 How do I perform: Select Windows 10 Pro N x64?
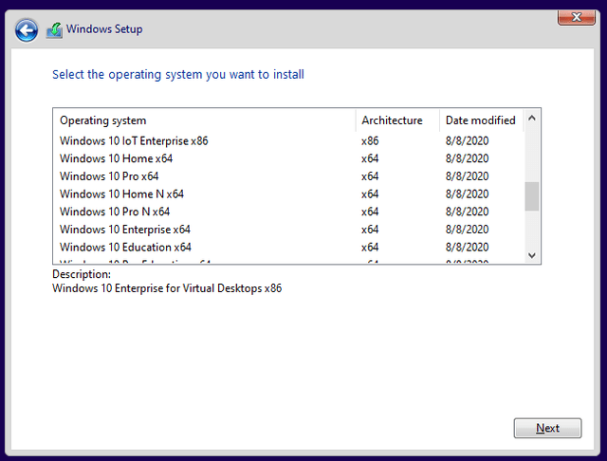pyautogui.click(x=288, y=212)
